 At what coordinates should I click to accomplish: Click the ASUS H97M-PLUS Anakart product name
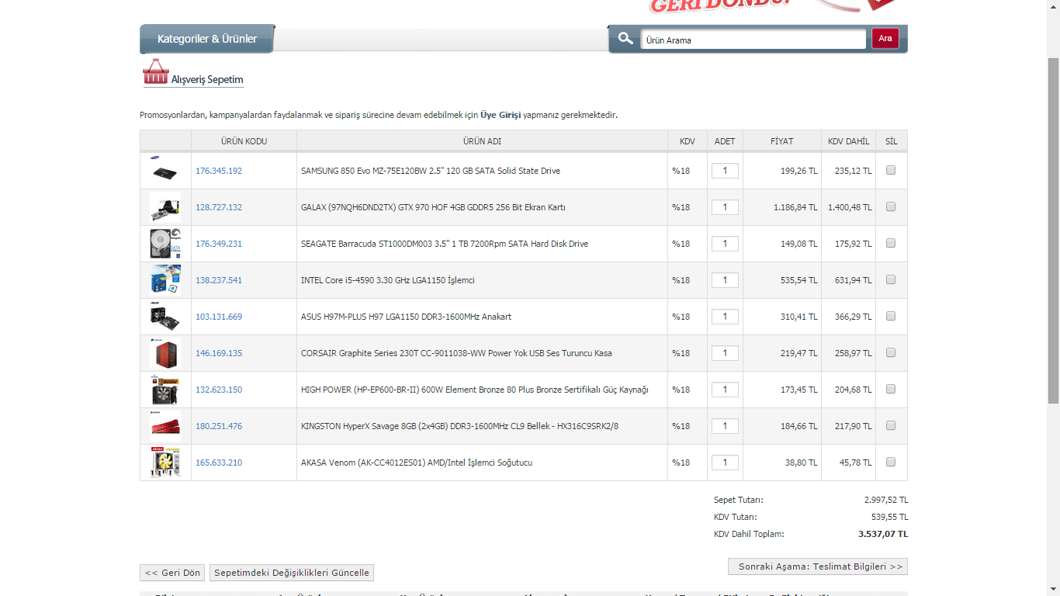pyautogui.click(x=406, y=317)
